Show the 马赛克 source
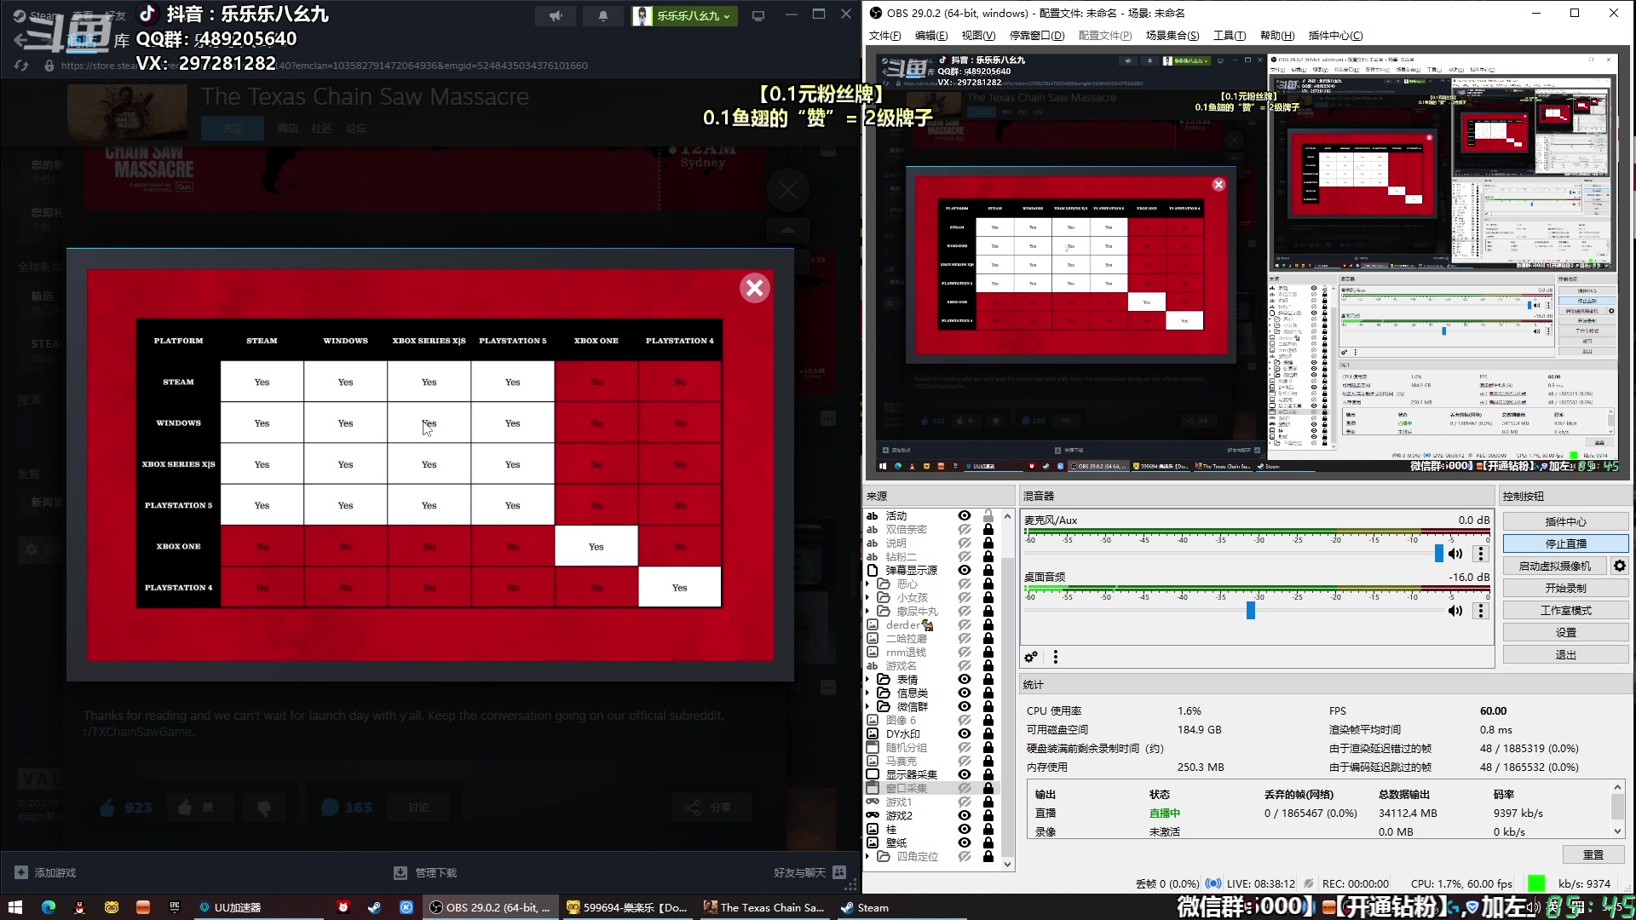Screen dimensions: 1636x920 tap(965, 761)
